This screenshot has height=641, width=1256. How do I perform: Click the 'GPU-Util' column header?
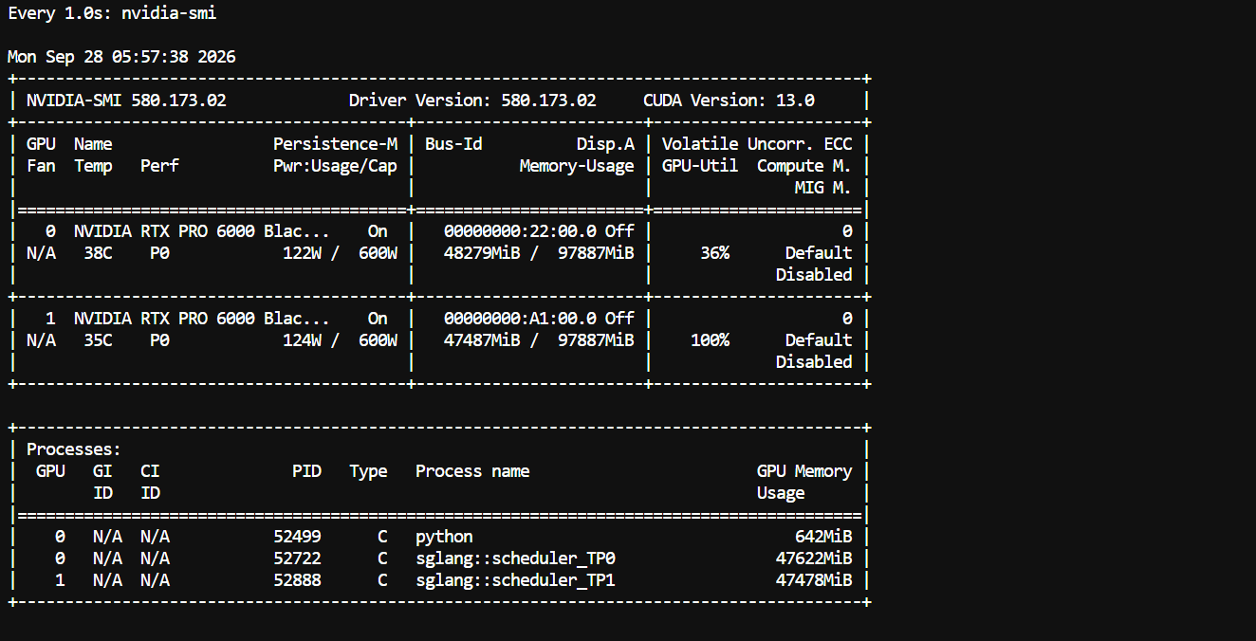[x=700, y=166]
